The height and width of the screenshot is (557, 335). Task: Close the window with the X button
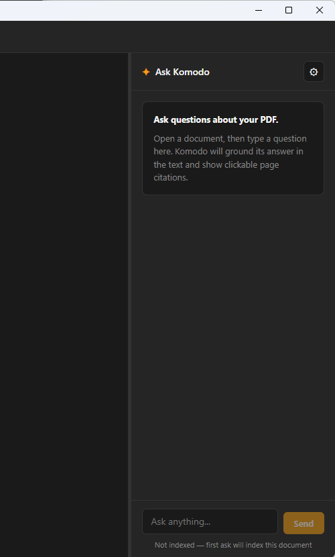pyautogui.click(x=320, y=10)
